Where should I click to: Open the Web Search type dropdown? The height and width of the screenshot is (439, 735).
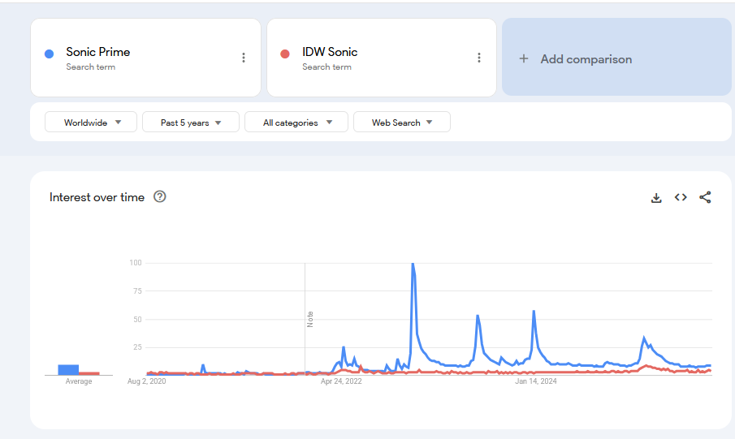pyautogui.click(x=402, y=123)
